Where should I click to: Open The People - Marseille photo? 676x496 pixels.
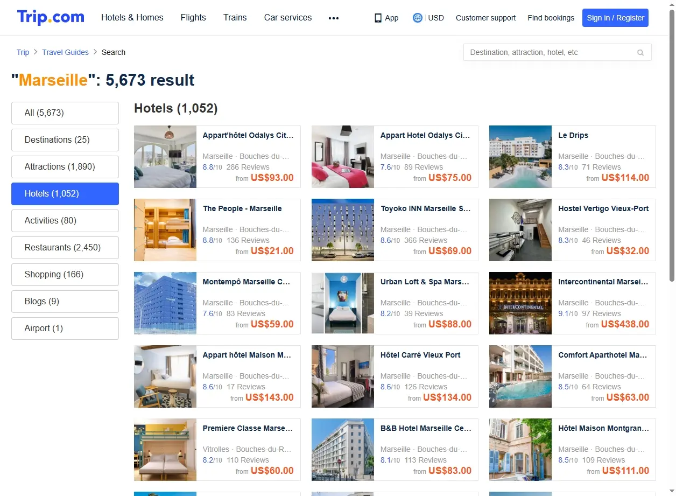pos(165,230)
